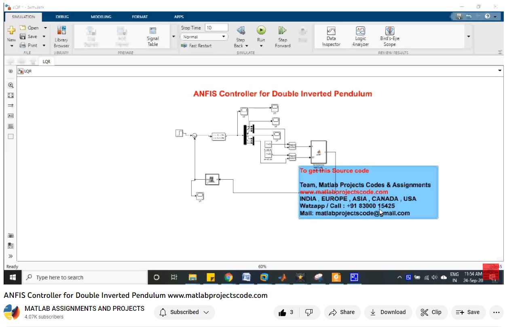Click the Share button
This screenshot has width=509, height=327.
point(342,312)
